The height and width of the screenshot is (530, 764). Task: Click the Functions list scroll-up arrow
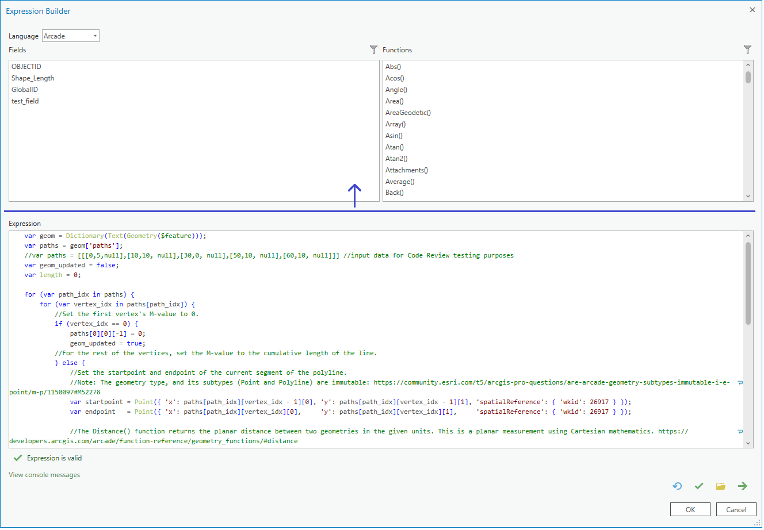[748, 65]
